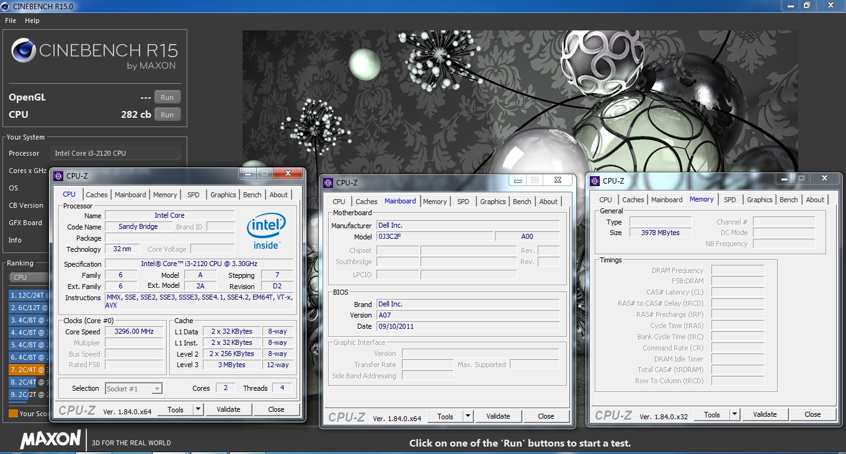Click the Code Name field Sandy Bridge
846x454 pixels.
[x=138, y=227]
